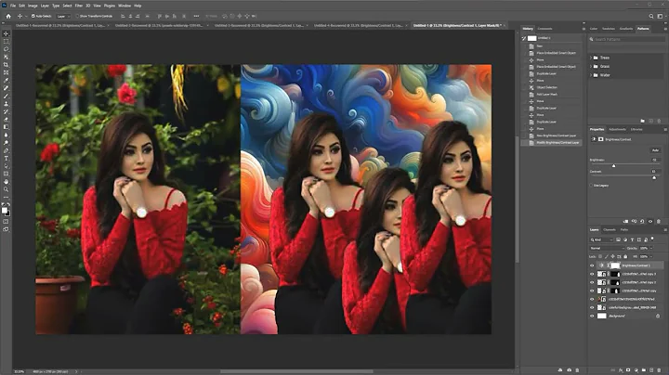Viewport: 669px width, 375px height.
Task: Reset adjustment defaults in Properties panel
Action: click(642, 221)
